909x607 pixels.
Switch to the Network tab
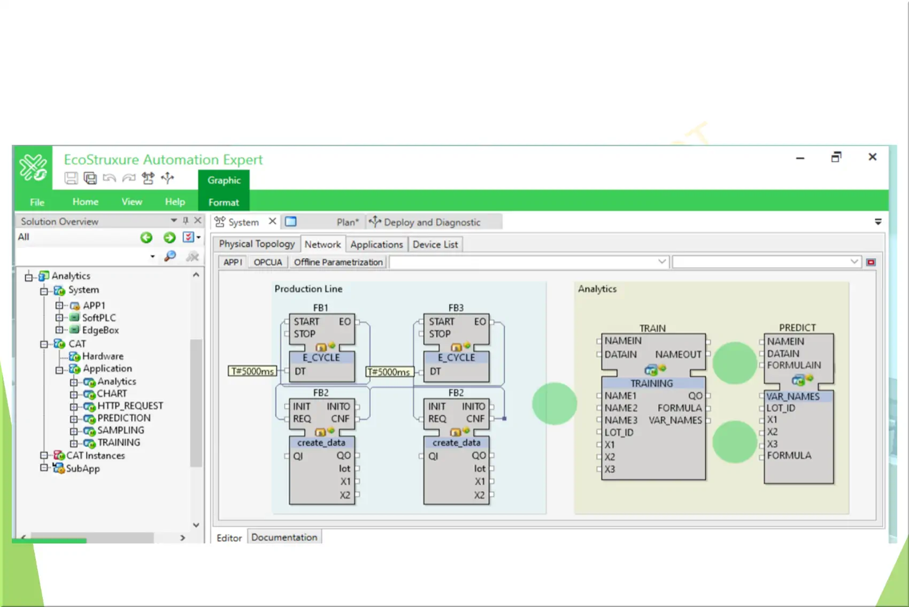click(322, 244)
